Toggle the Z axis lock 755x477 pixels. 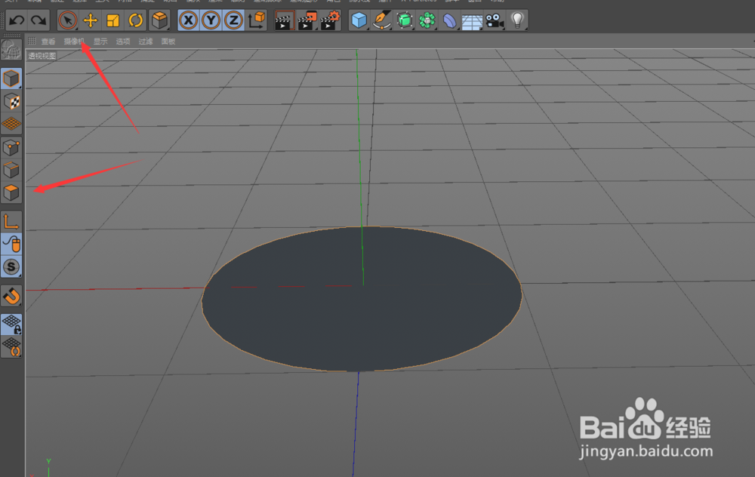(x=233, y=20)
